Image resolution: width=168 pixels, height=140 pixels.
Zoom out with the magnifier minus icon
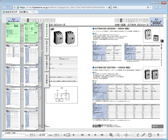click(x=118, y=135)
